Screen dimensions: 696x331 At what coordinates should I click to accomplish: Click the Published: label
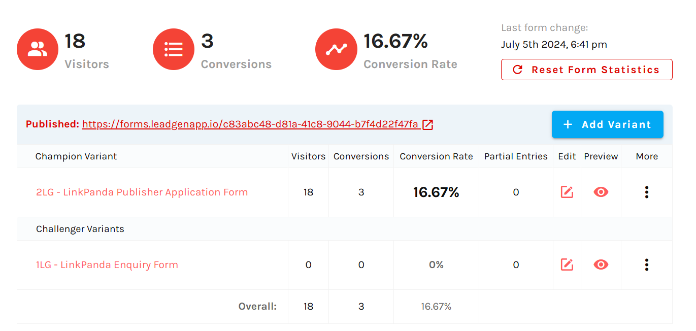(x=52, y=124)
